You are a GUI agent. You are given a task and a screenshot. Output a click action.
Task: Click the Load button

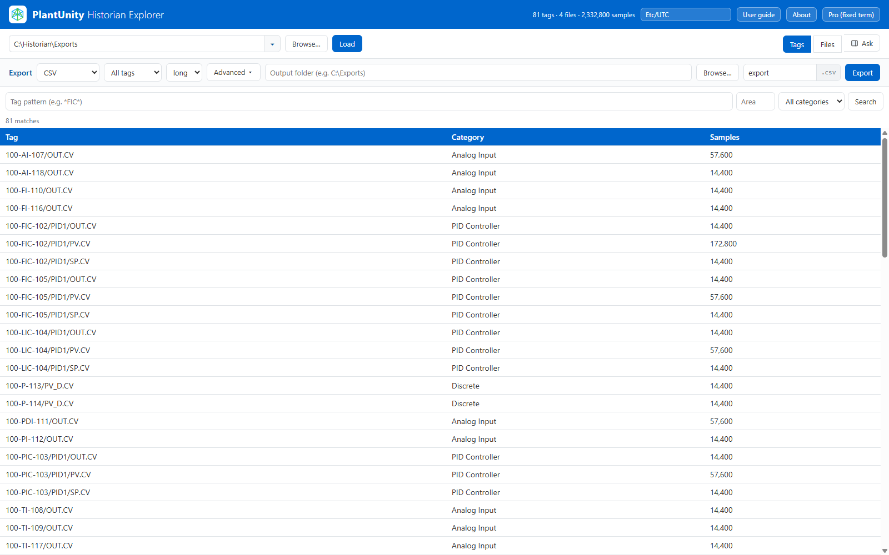[347, 44]
